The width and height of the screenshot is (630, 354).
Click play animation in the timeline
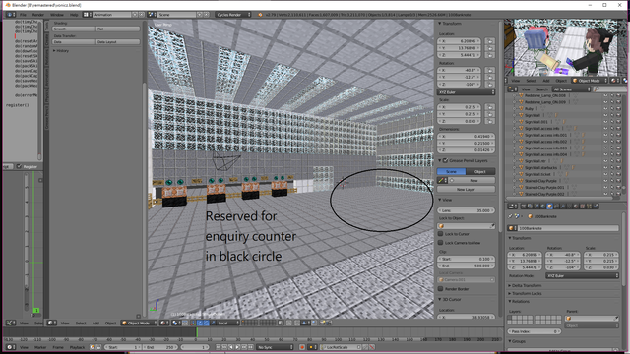pyautogui.click(x=237, y=347)
